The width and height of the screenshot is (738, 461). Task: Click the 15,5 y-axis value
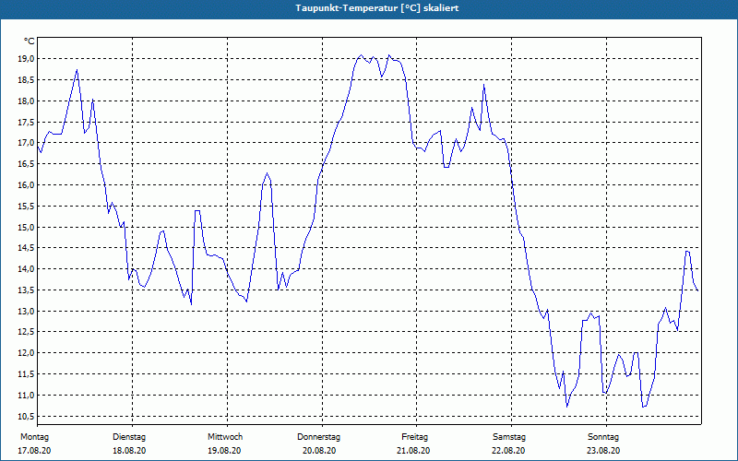(27, 206)
